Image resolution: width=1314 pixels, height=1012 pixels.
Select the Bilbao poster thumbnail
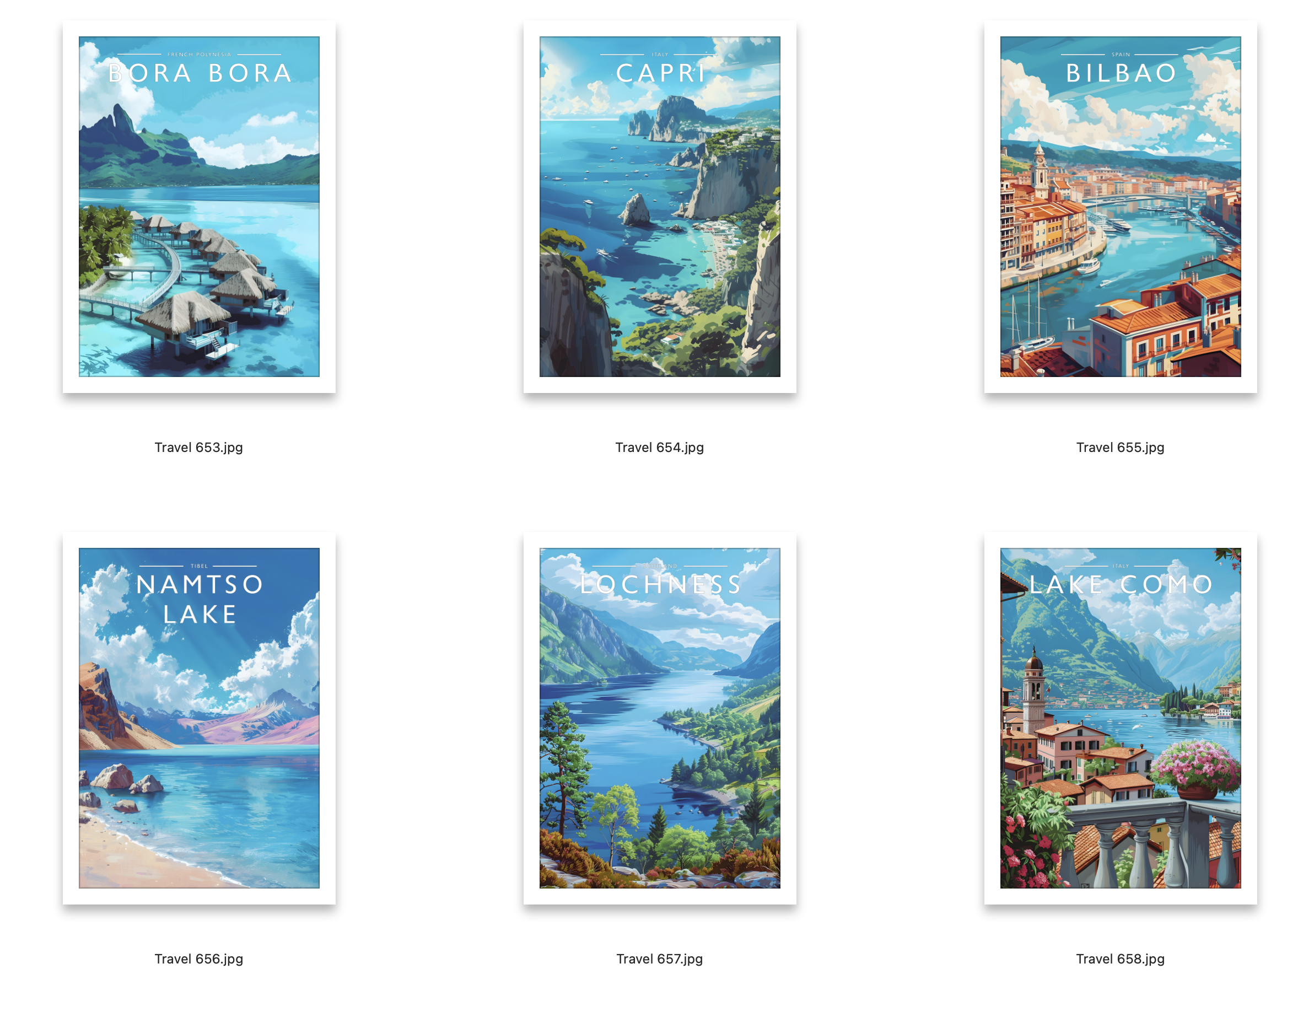click(1121, 206)
